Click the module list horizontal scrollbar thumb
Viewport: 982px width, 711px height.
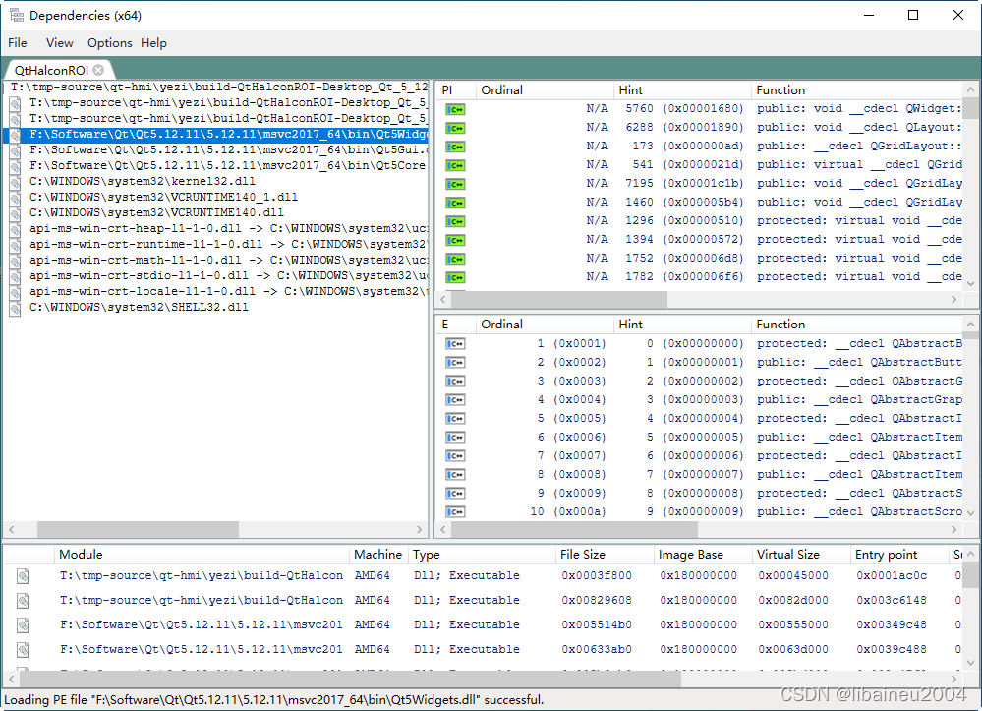[350, 680]
